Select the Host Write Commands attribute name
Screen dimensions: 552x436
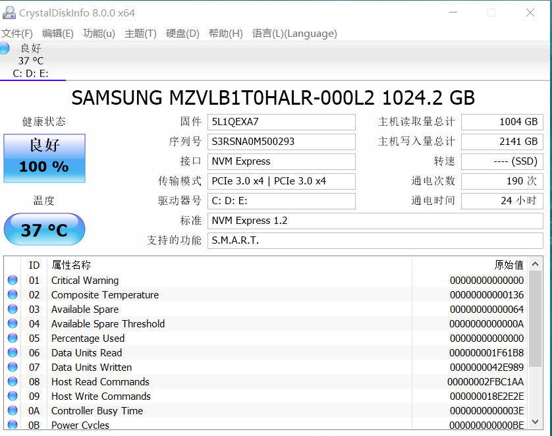coord(101,396)
